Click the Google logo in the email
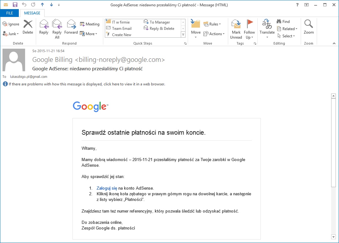Screen dimensions: 339x243 coord(90,106)
